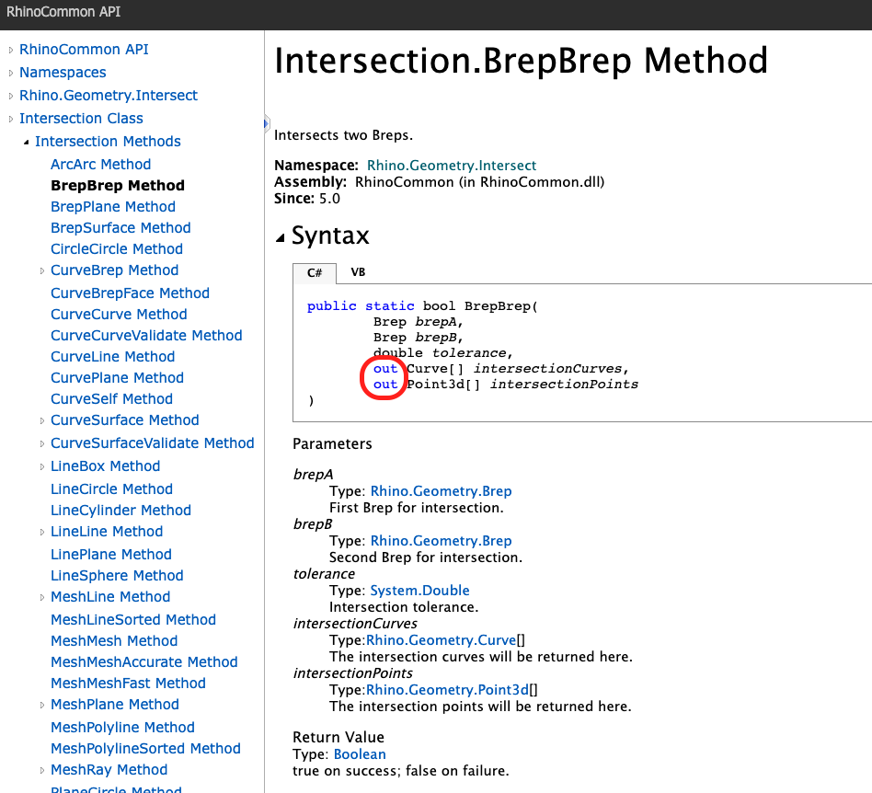Image resolution: width=872 pixels, height=793 pixels.
Task: Click the "public static" keywords in the code
Action: (361, 306)
